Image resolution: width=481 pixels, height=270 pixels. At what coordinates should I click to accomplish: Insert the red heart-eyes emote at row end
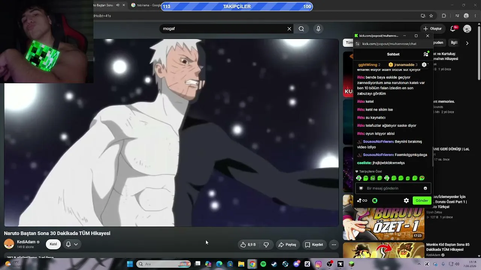coord(422,178)
